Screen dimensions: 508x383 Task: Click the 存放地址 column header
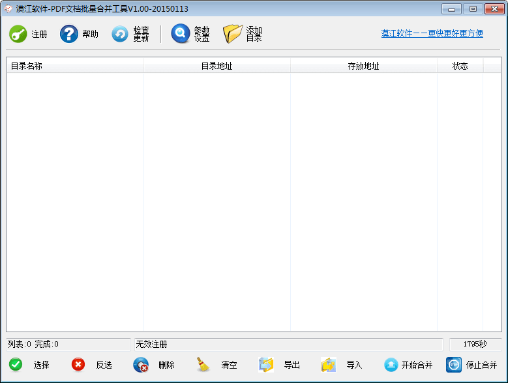pyautogui.click(x=363, y=66)
